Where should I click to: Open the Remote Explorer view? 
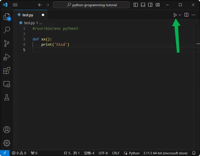click(x=7, y=84)
